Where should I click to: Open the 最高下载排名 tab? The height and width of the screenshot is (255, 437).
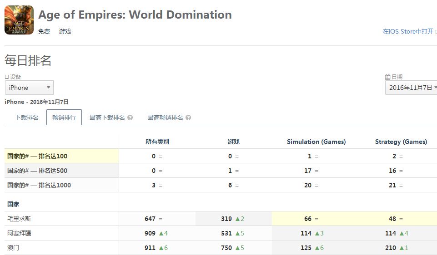tap(107, 118)
